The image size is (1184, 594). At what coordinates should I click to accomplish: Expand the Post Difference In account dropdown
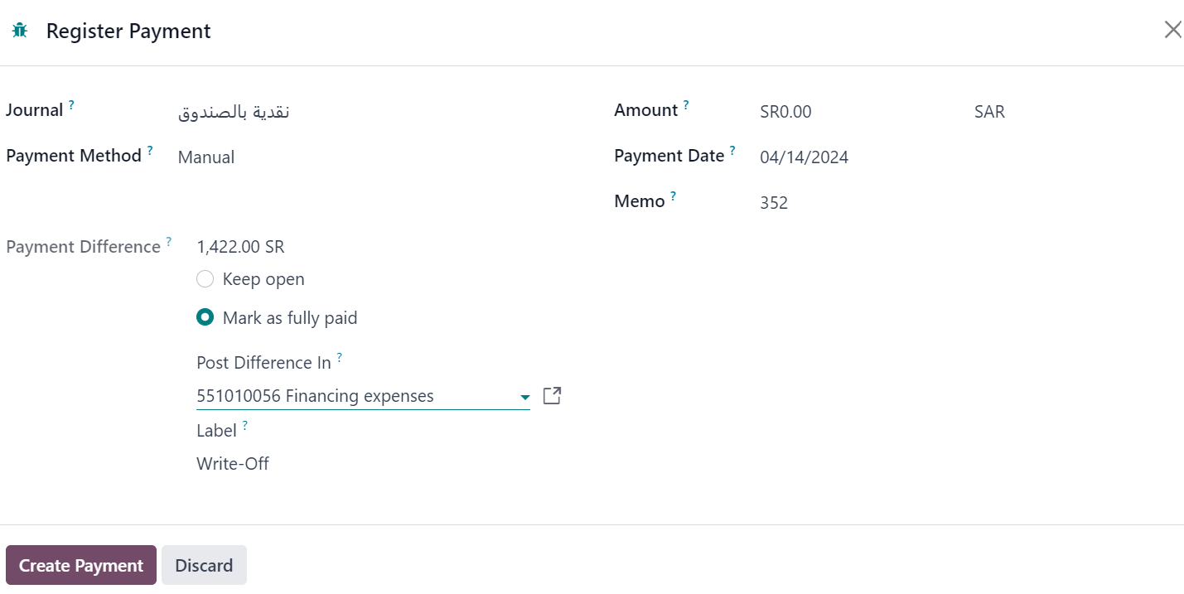click(x=524, y=398)
